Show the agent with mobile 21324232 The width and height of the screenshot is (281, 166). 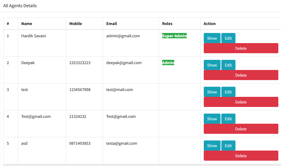[212, 119]
